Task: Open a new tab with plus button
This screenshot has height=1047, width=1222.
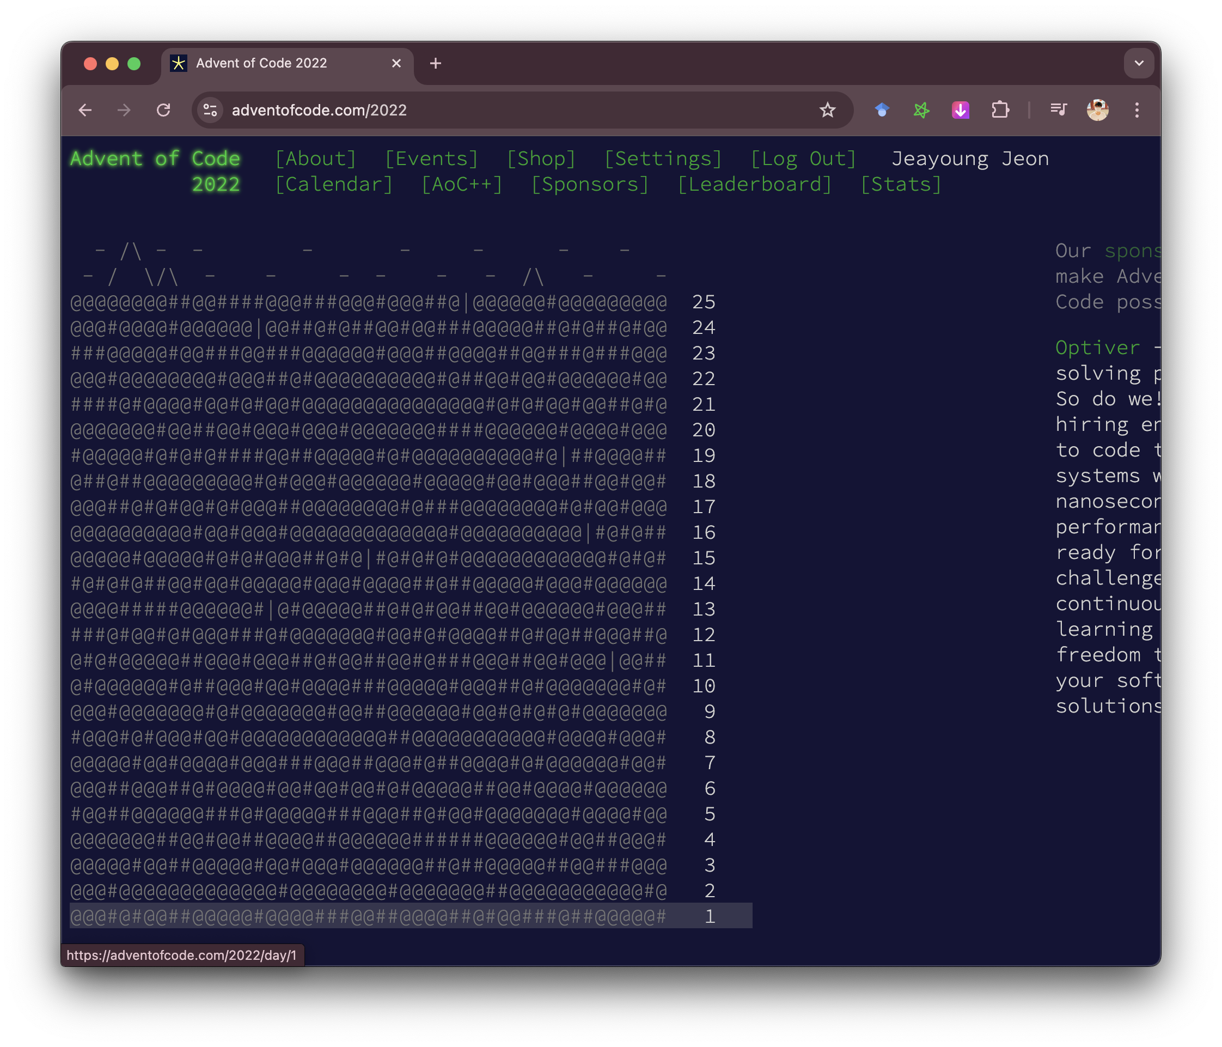Action: point(435,63)
